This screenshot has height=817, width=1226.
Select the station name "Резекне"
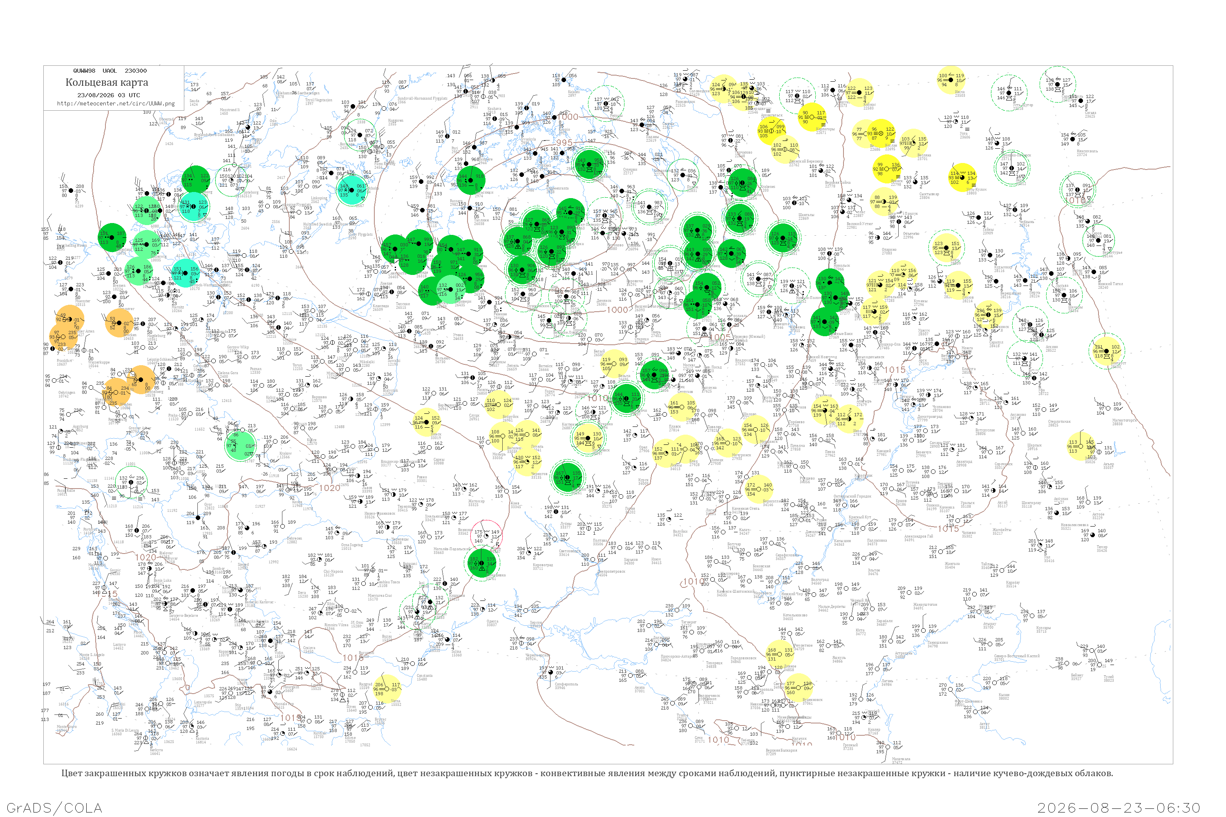click(500, 314)
